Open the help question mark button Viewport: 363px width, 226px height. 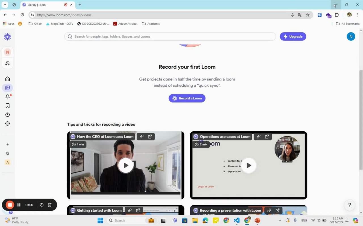tap(349, 205)
